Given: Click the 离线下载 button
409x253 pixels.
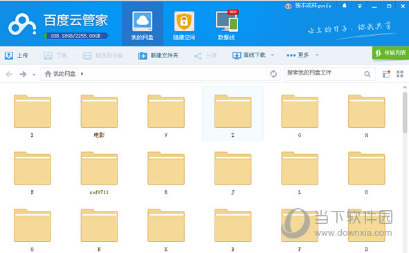Looking at the screenshot, I should pos(249,55).
